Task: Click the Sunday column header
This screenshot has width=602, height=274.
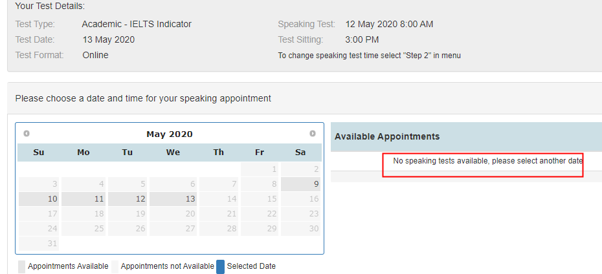Action: click(39, 153)
